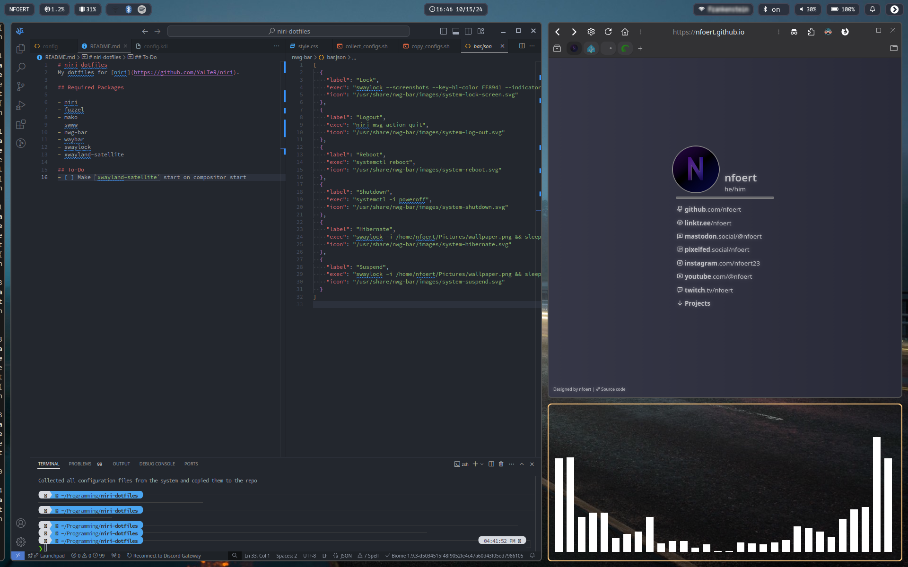
Task: Close the bar.json tab
Action: (x=502, y=46)
